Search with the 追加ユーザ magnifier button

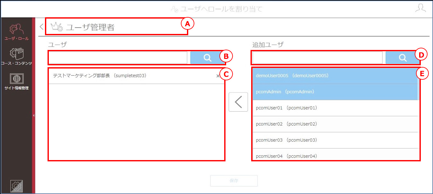(402, 58)
